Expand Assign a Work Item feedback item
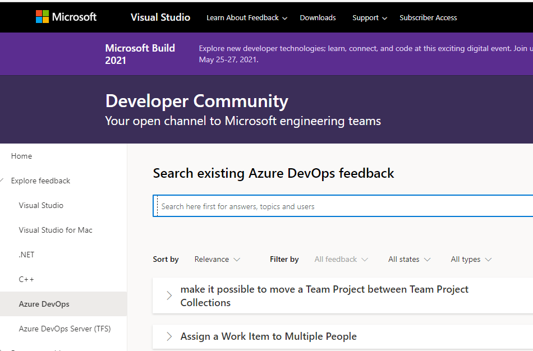This screenshot has height=351, width=533. pos(169,336)
